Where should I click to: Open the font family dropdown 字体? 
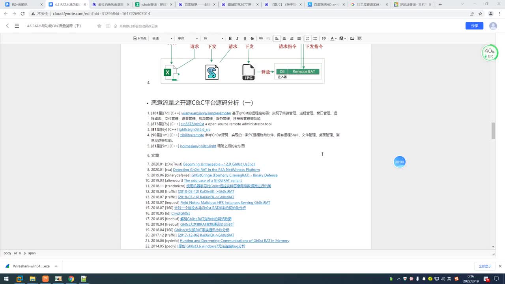pyautogui.click(x=187, y=38)
